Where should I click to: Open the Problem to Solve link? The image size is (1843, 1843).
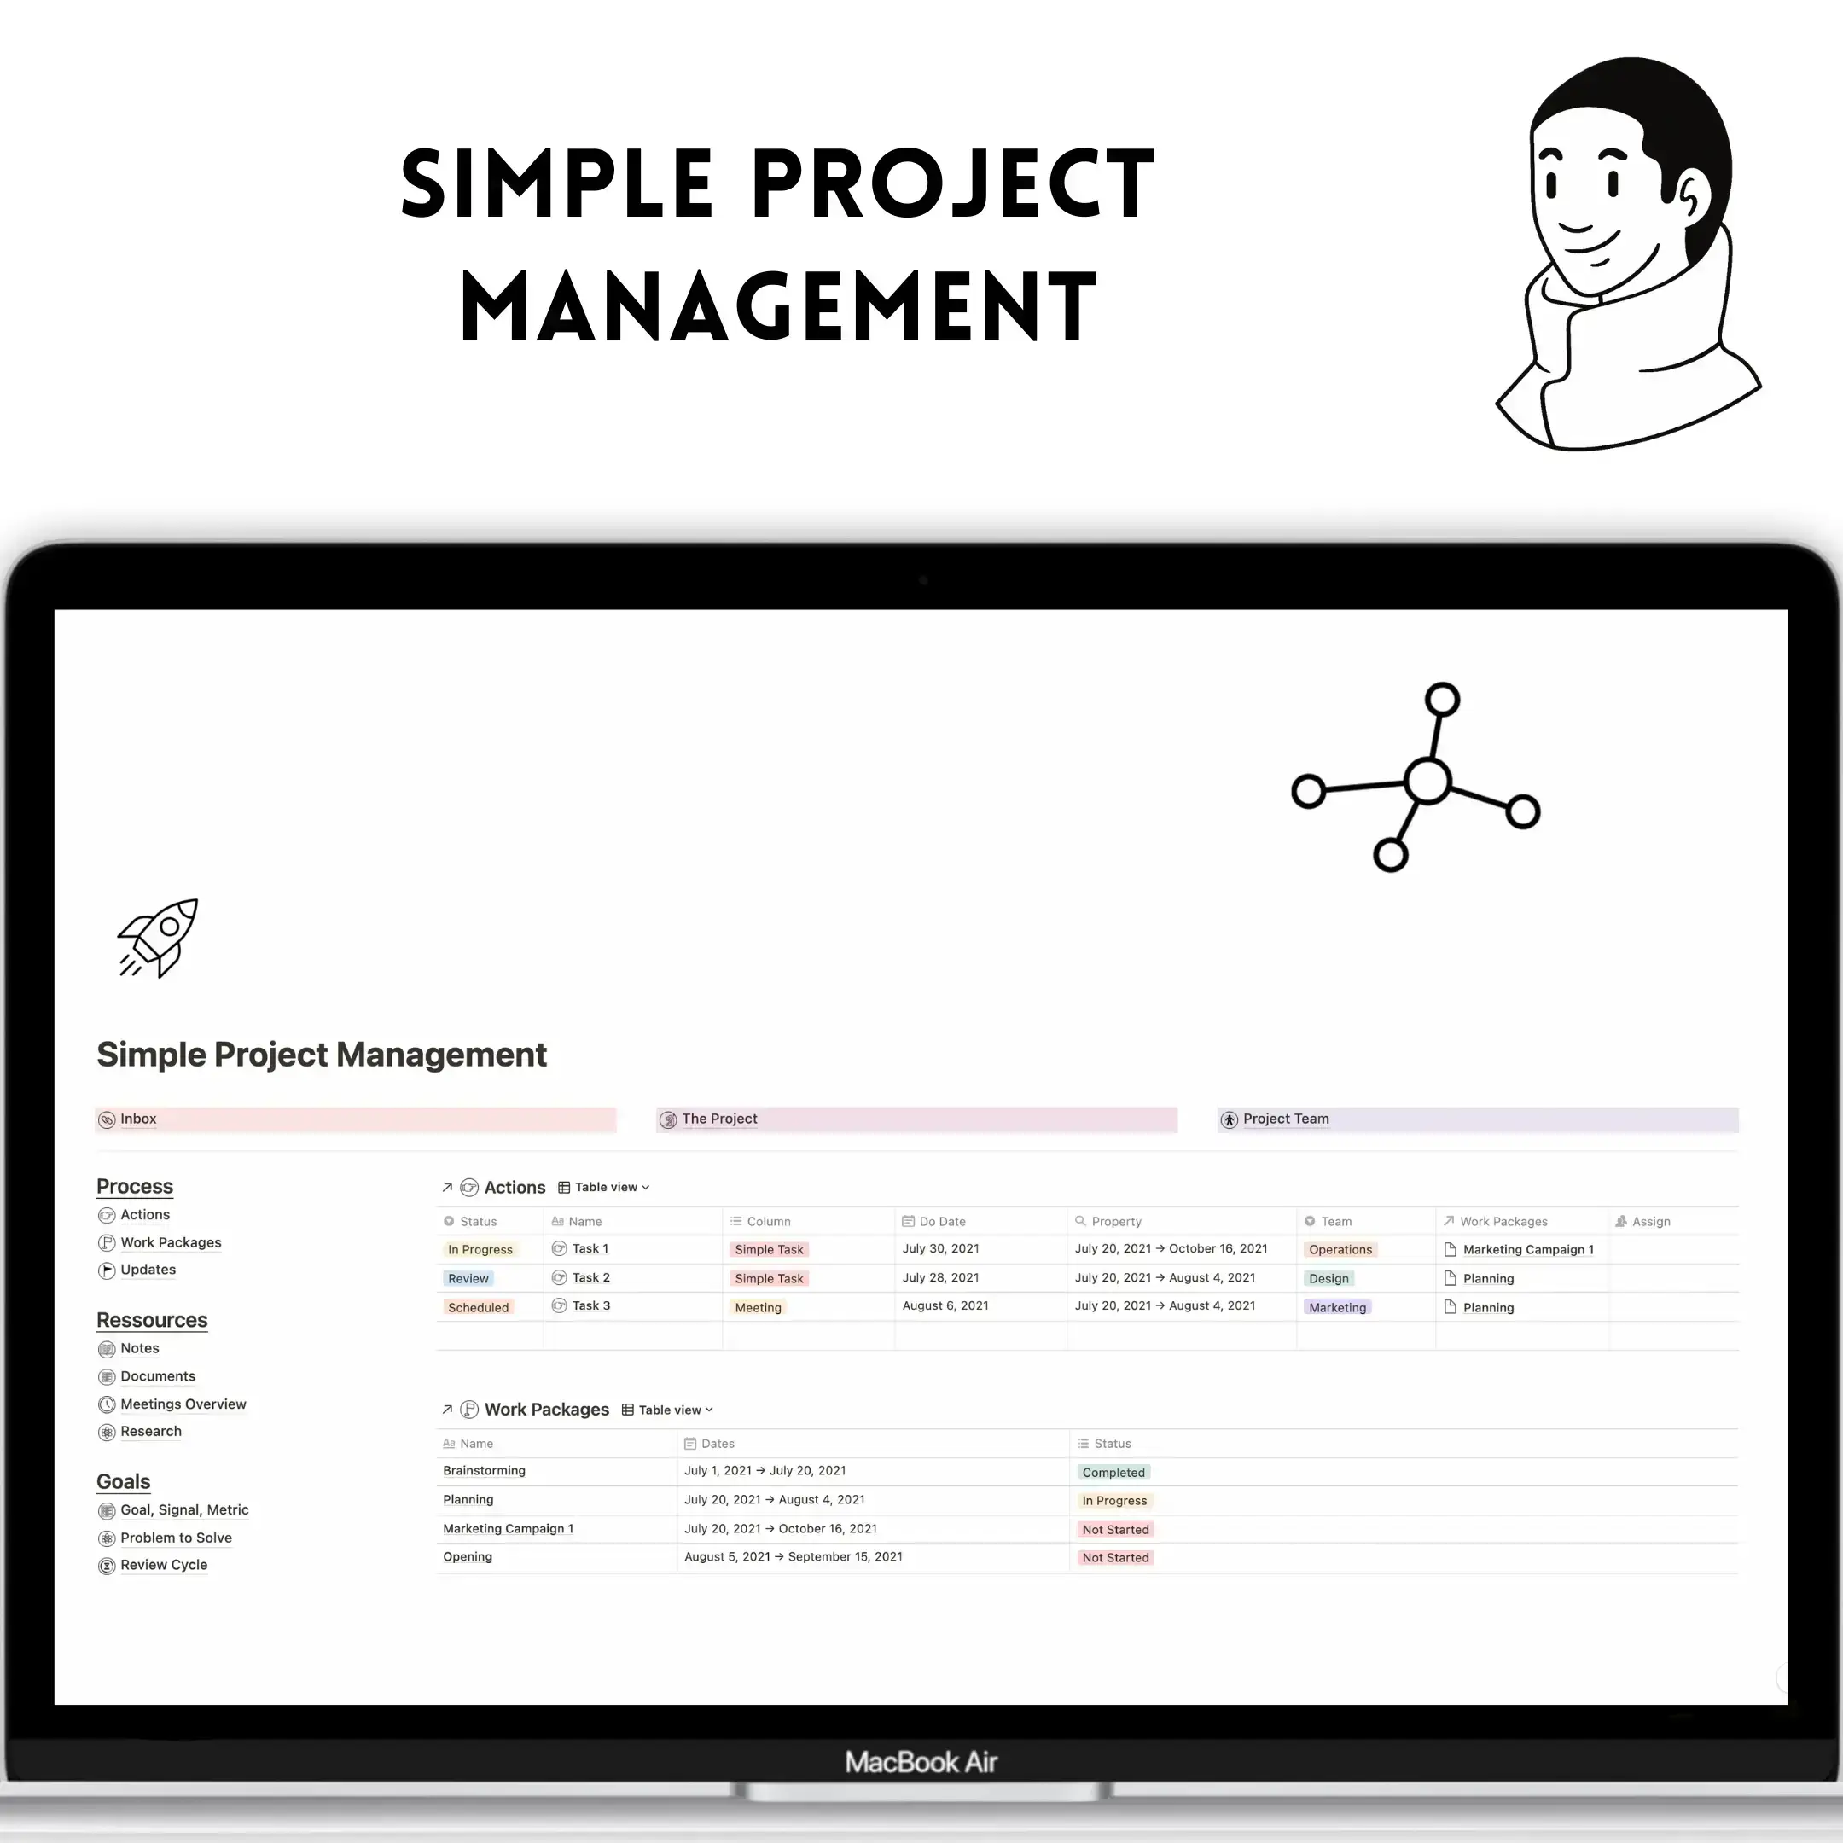[176, 1538]
